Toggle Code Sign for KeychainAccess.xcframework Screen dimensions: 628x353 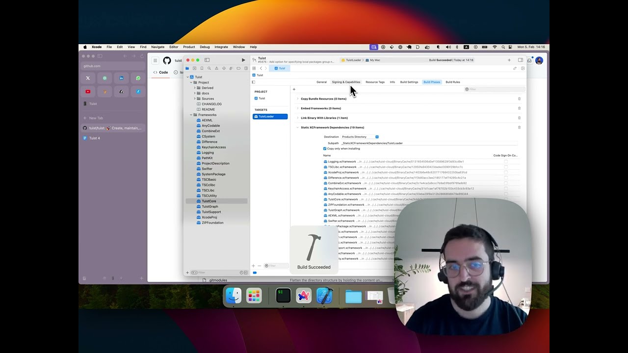tap(506, 188)
